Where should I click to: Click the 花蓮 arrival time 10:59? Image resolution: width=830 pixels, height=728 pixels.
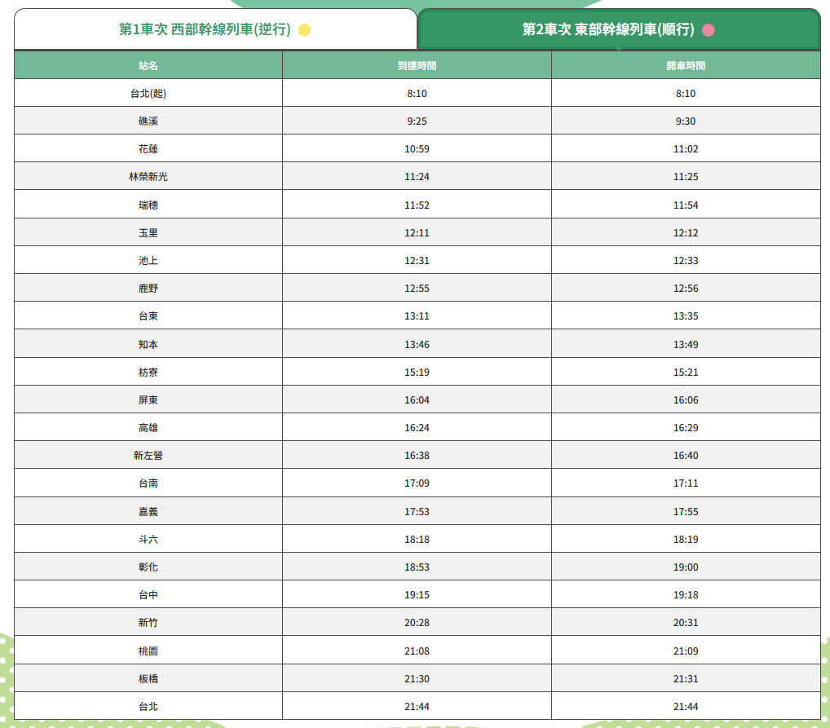point(417,149)
